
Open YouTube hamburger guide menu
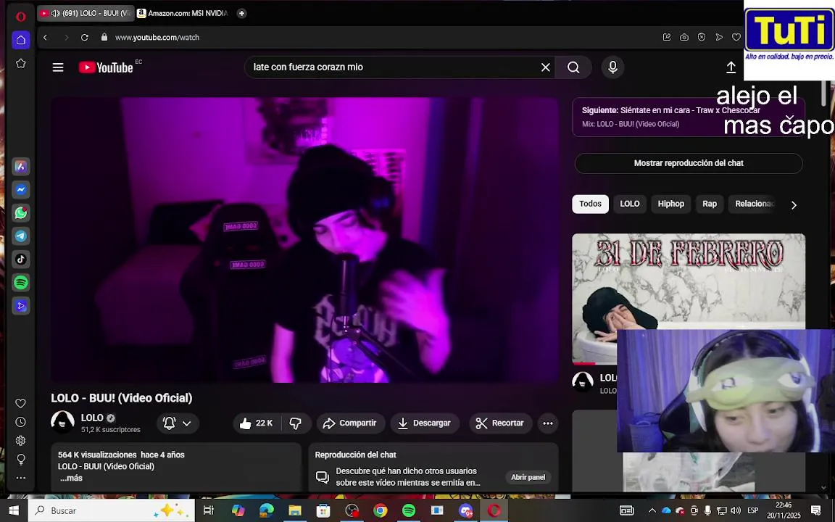58,67
